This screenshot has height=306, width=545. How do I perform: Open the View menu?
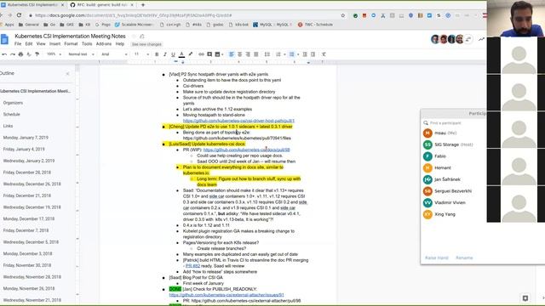[41, 44]
